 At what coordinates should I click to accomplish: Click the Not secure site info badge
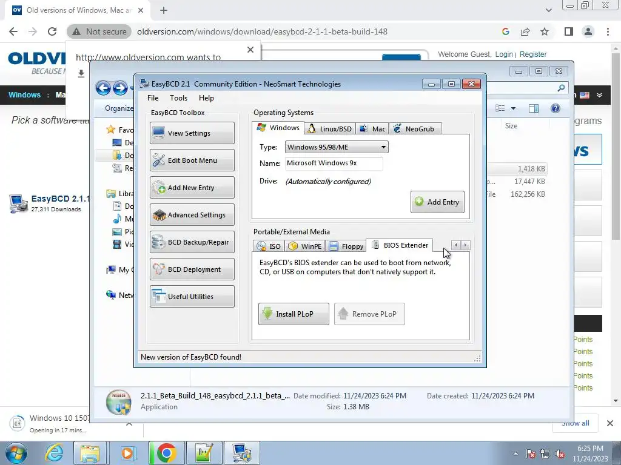click(99, 31)
